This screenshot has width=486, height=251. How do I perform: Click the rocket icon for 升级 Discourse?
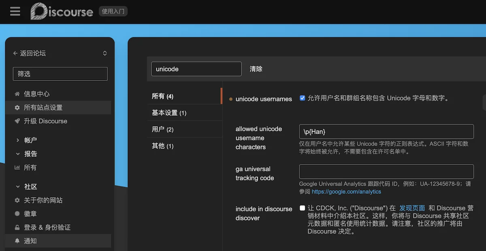pyautogui.click(x=17, y=121)
